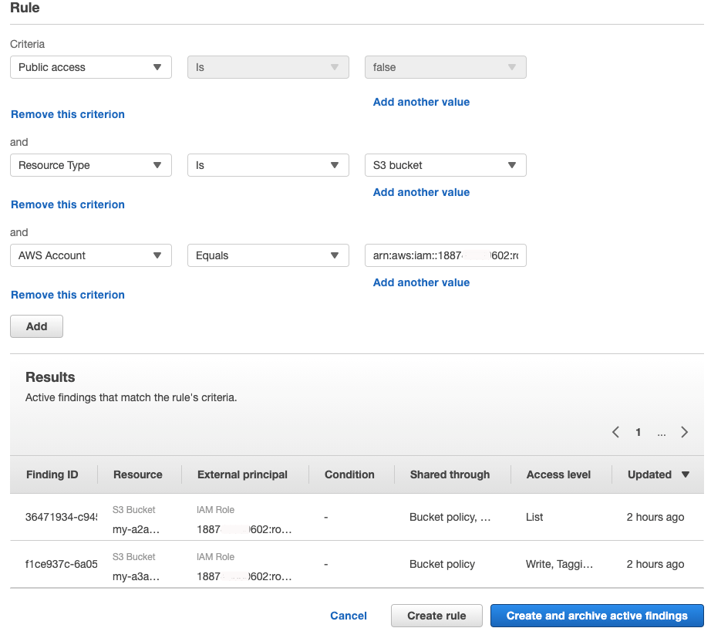Open the Resource Type criterion dropdown
Image resolution: width=711 pixels, height=628 pixels.
click(x=90, y=165)
